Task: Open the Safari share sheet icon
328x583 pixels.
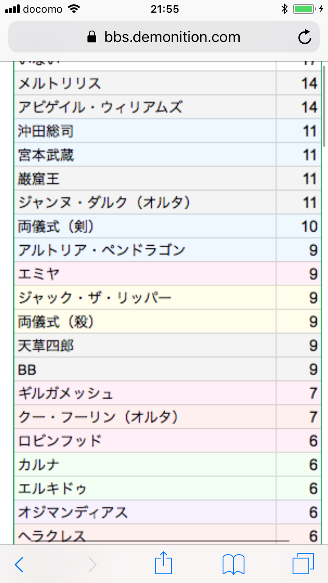Action: [164, 564]
